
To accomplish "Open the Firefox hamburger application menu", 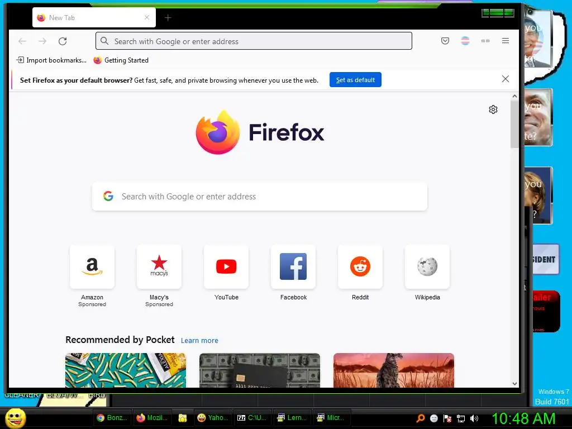I will 505,41.
